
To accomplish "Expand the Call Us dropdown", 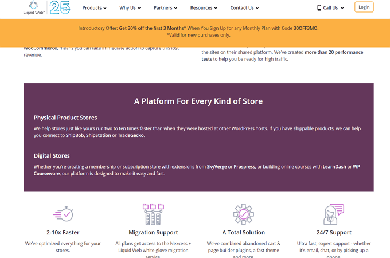I will click(330, 8).
